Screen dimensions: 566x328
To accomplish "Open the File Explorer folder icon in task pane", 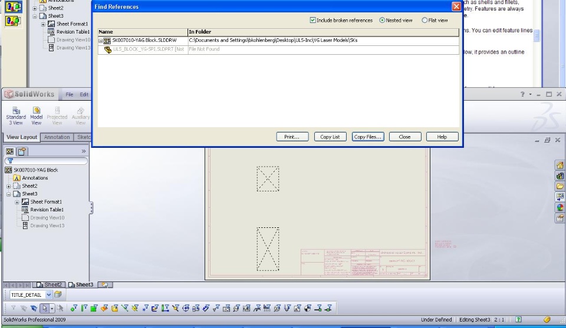I will point(560,186).
